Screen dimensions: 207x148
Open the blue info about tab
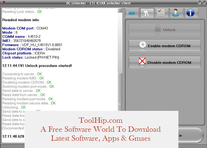coord(191,13)
